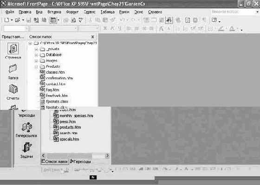This screenshot has width=260, height=185.
Task: Expand the _private folder
Action: (x=36, y=49)
